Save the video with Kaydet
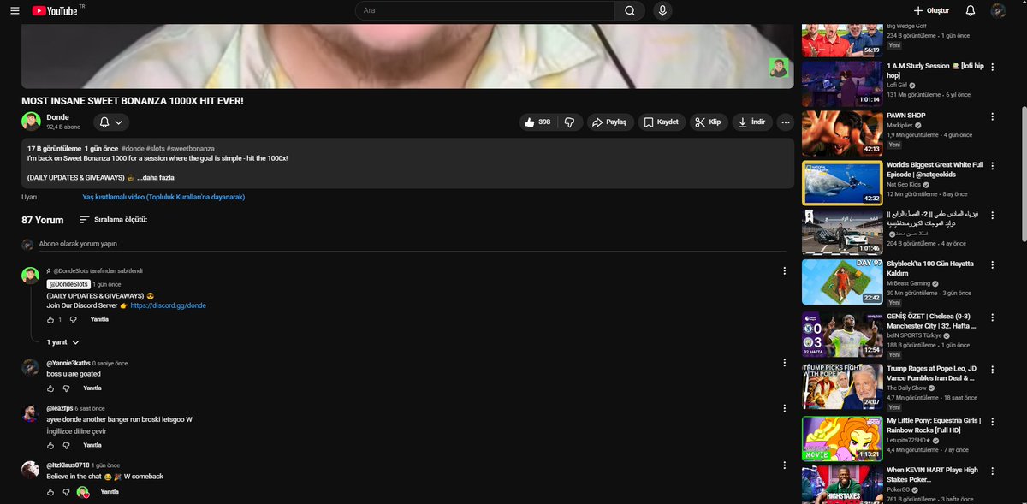This screenshot has width=1027, height=504. click(x=661, y=122)
